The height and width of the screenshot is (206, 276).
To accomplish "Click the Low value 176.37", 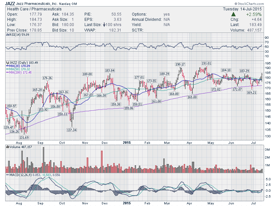I will point(36,25).
